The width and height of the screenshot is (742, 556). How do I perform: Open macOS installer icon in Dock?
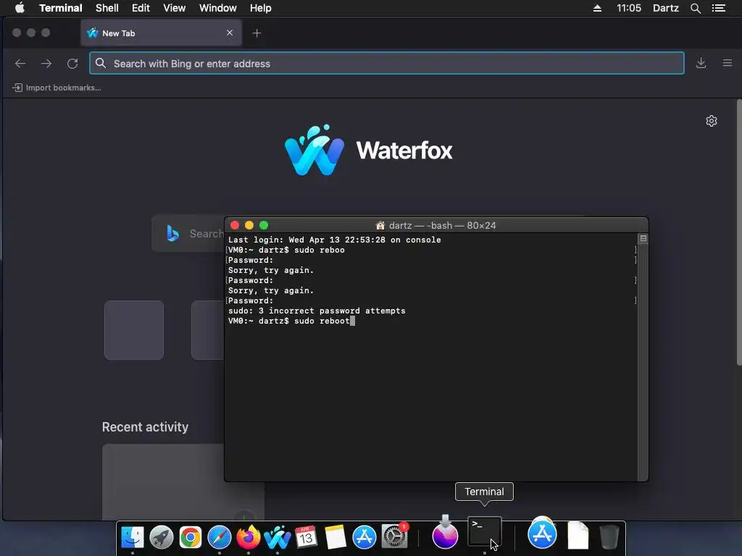(446, 534)
